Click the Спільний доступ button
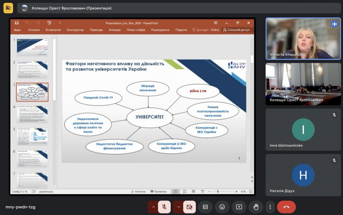This screenshot has width=343, height=215. (x=236, y=30)
